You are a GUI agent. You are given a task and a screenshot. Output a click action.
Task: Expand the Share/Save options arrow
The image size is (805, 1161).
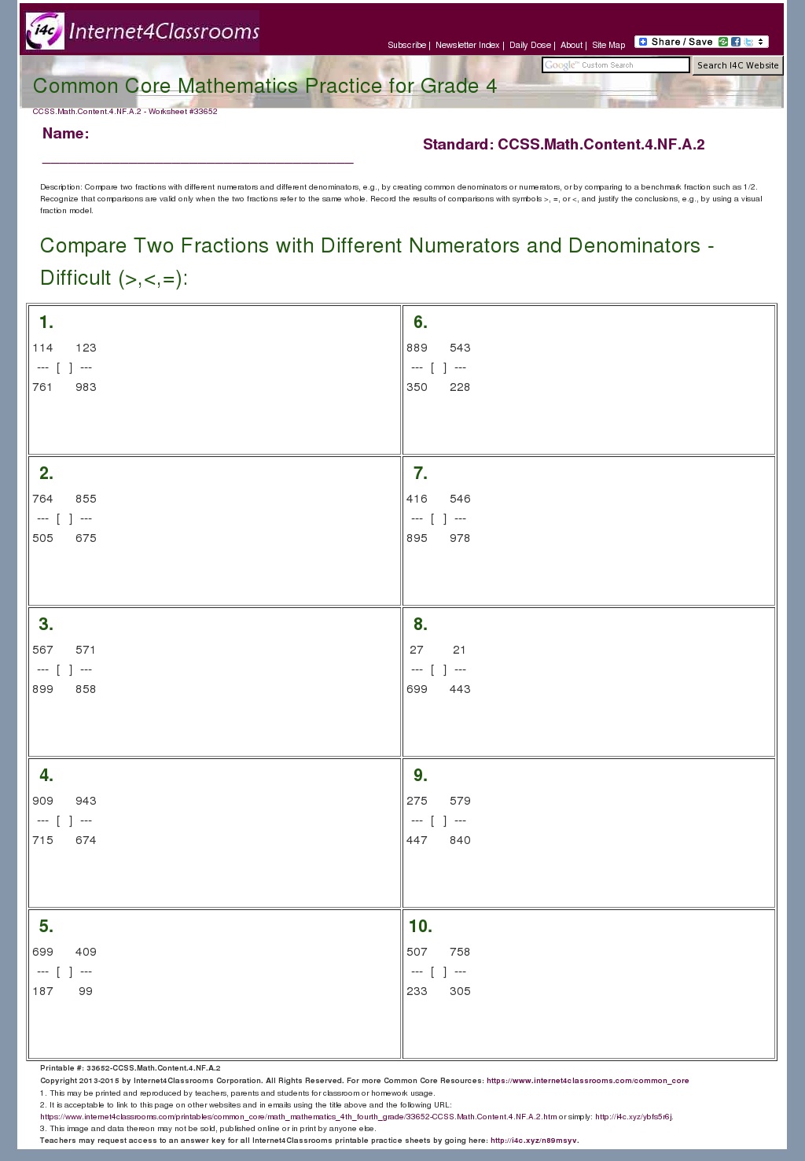point(761,42)
